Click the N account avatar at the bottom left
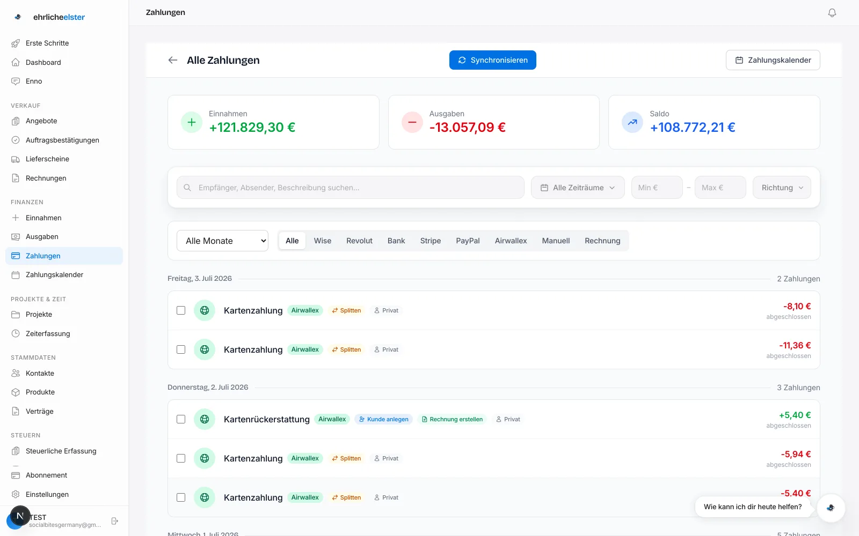Viewport: 859px width, 536px height. (x=20, y=516)
